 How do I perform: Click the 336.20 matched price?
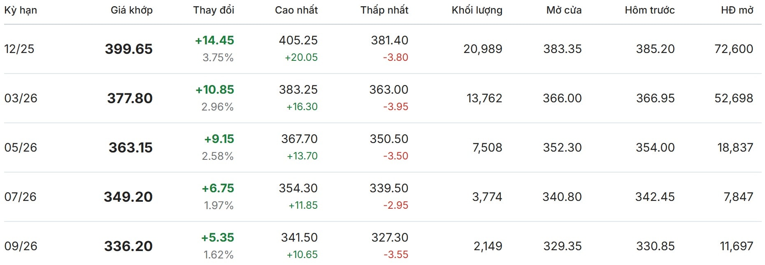128,246
